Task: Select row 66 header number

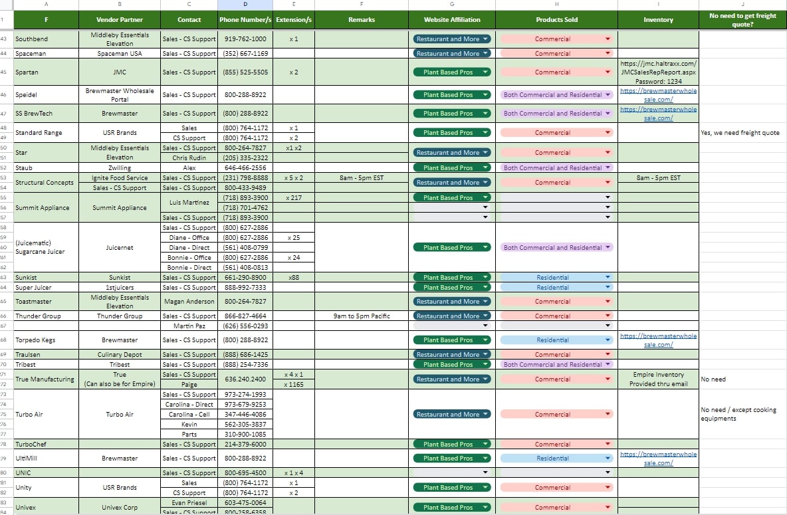Action: [5, 316]
